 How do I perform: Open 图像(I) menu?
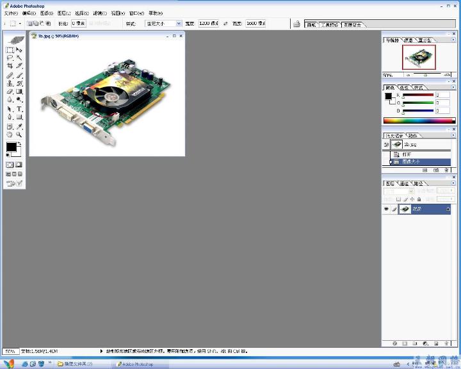click(x=47, y=13)
